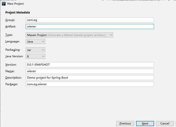Proceed using the Next button

145,124
